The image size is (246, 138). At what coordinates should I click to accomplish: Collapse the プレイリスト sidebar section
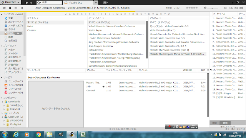(2, 46)
